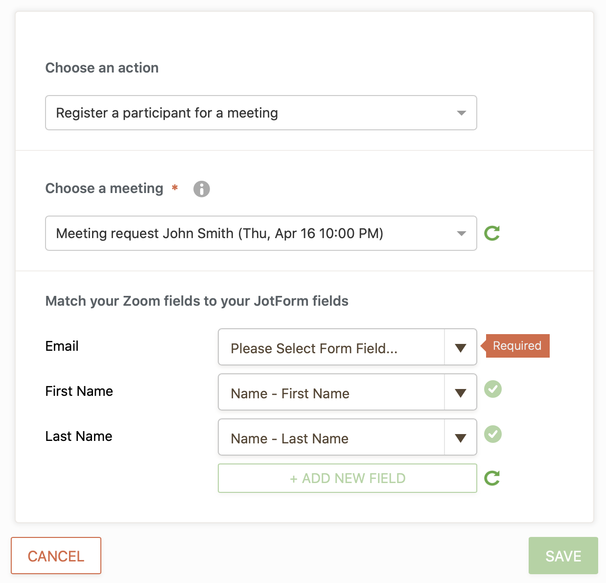Click the Save button
Image resolution: width=606 pixels, height=583 pixels.
[x=563, y=556]
